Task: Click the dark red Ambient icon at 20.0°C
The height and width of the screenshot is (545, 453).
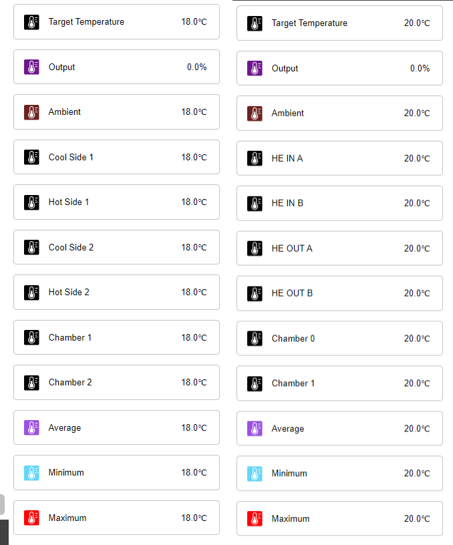Action: (255, 114)
